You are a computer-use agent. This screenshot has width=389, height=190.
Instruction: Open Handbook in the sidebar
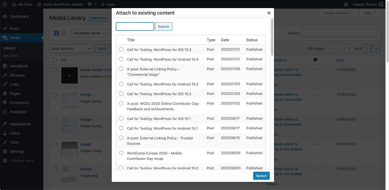(x=22, y=66)
